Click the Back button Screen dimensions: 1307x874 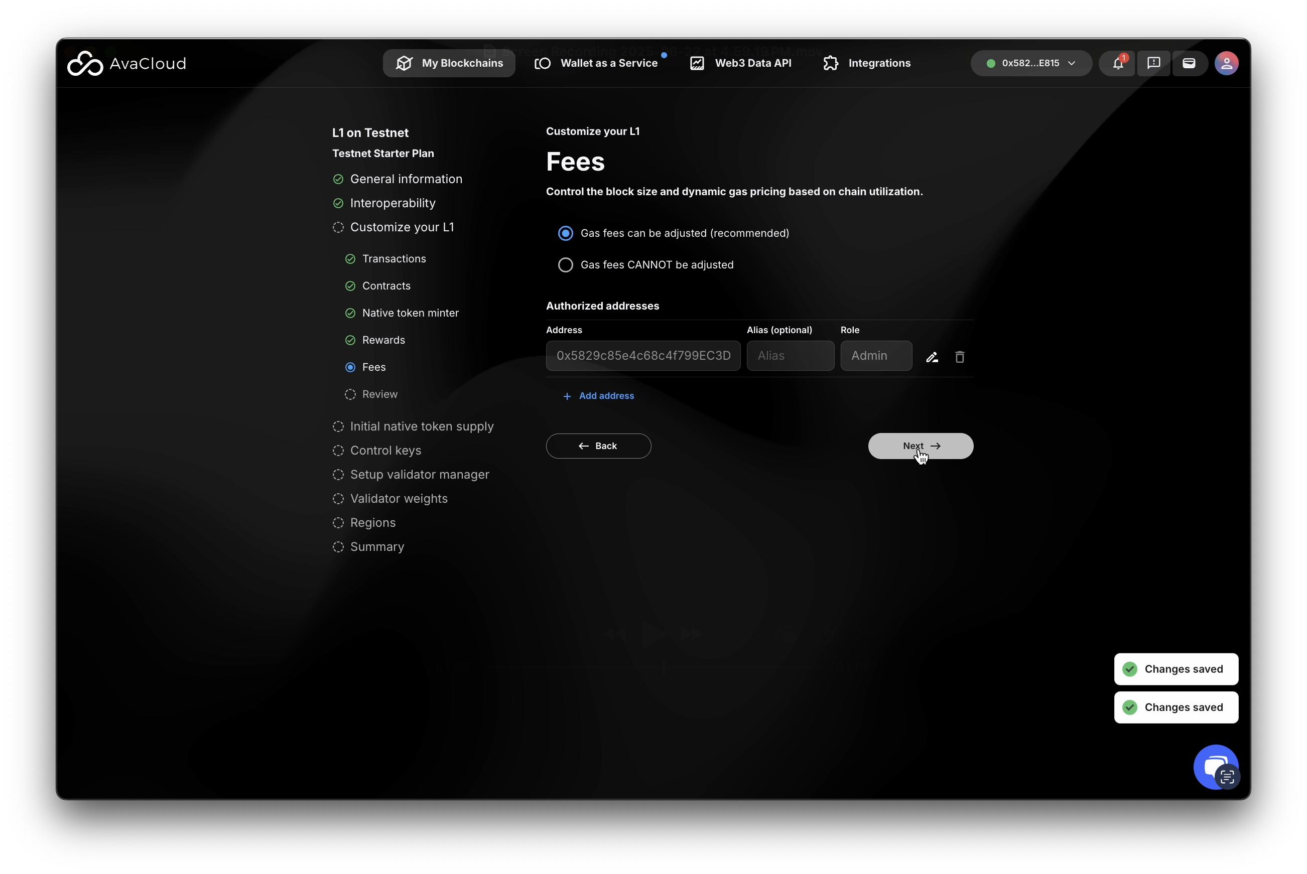coord(598,446)
